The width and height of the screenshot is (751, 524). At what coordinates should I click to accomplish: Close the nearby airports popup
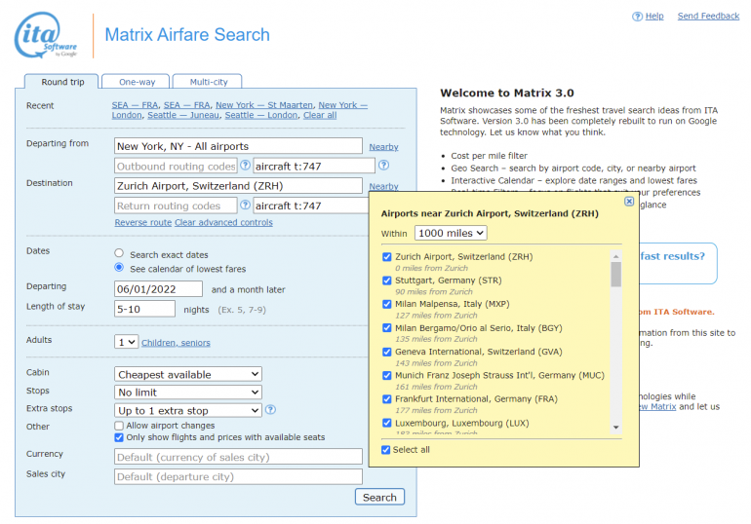coord(629,202)
